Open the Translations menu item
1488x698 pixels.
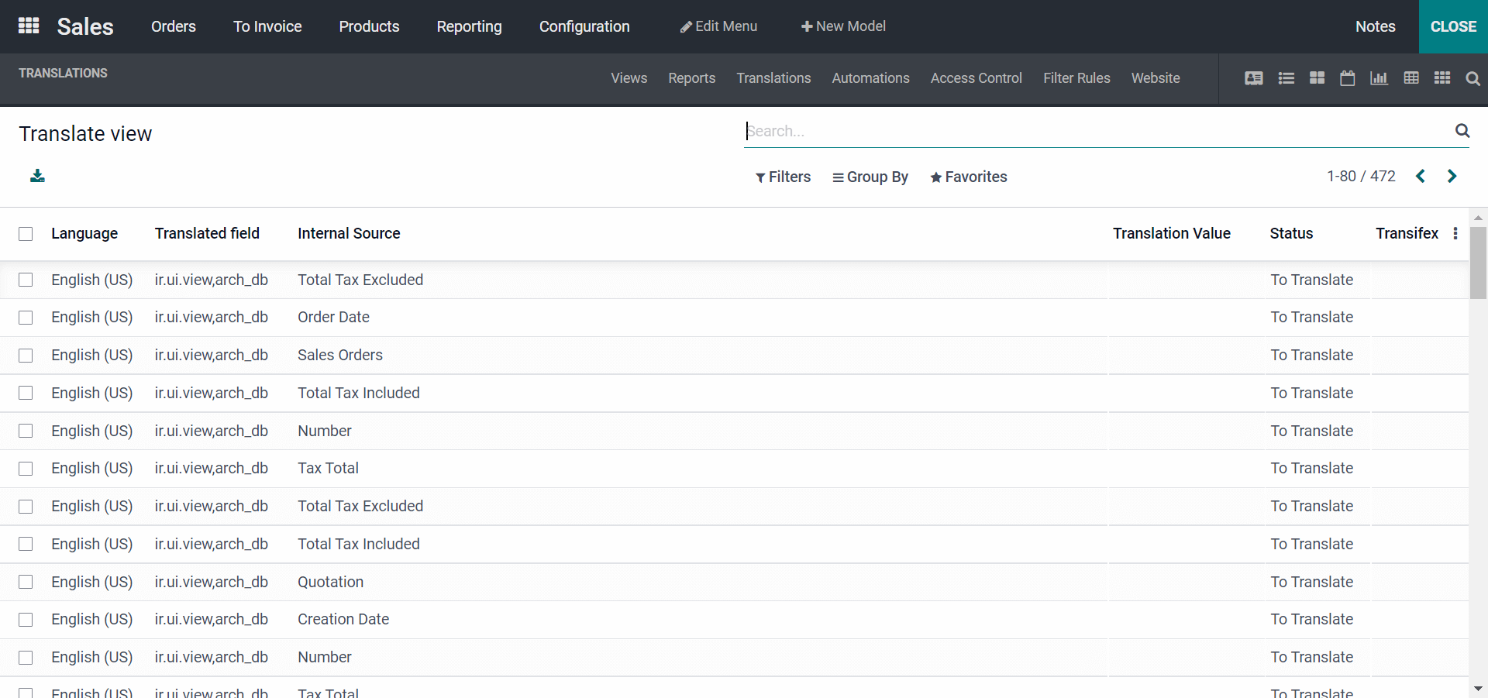pos(773,78)
